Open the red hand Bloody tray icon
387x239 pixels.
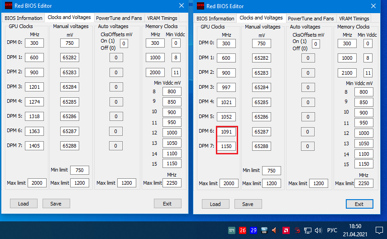click(x=297, y=230)
